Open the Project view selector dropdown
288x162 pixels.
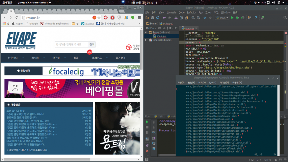point(151,28)
